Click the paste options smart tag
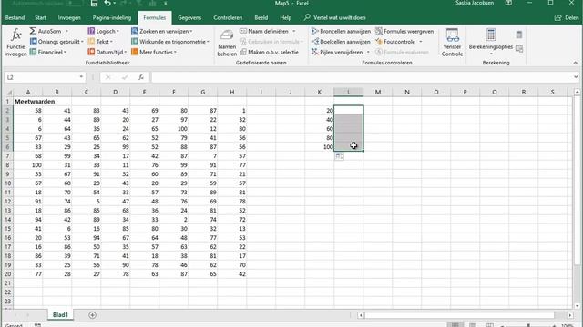The image size is (583, 327). coord(339,156)
